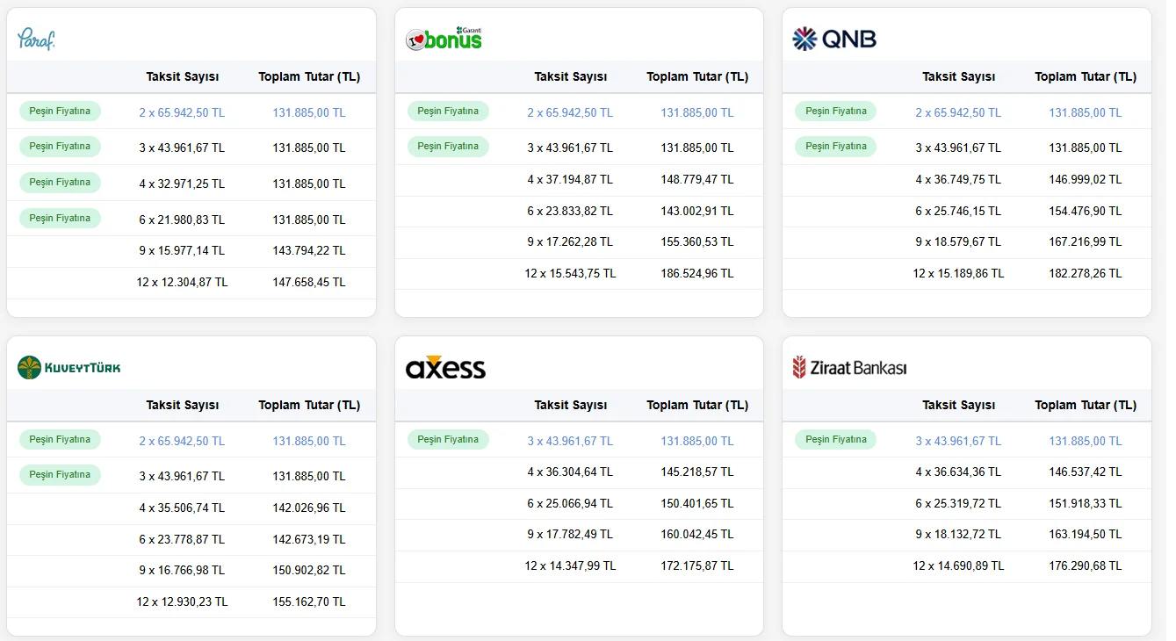The width and height of the screenshot is (1176, 641).
Task: Click Peşin Fiyatına badge in Ziraat Bankası card
Action: [x=836, y=439]
